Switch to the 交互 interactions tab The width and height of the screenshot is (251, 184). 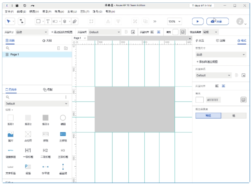point(200,40)
